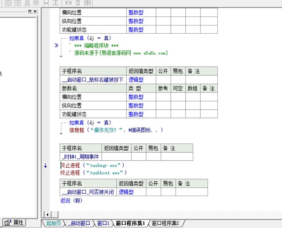Toggle 可空 cell in 纵向位置 row under 参数名 header
This screenshot has height=228, width=282.
click(x=178, y=106)
